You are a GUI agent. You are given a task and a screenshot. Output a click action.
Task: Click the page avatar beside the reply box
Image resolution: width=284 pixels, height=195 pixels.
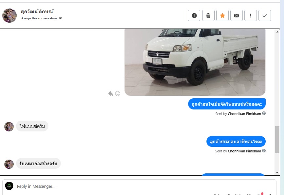(9, 186)
